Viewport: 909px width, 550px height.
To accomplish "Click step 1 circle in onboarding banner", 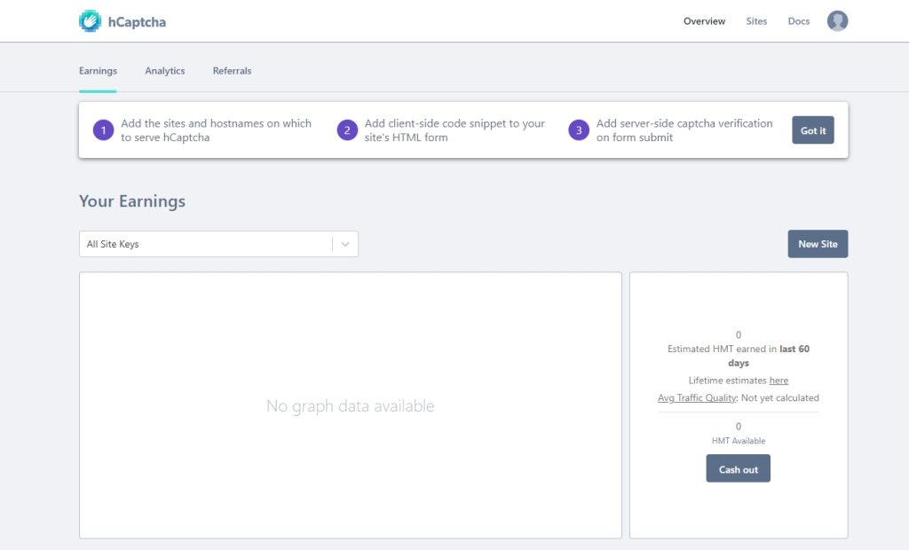I will 102,130.
